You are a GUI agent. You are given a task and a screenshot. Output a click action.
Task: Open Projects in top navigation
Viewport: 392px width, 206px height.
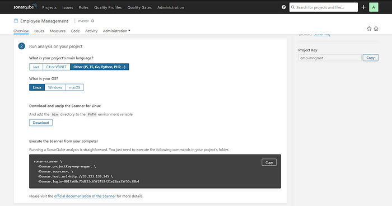(x=49, y=7)
